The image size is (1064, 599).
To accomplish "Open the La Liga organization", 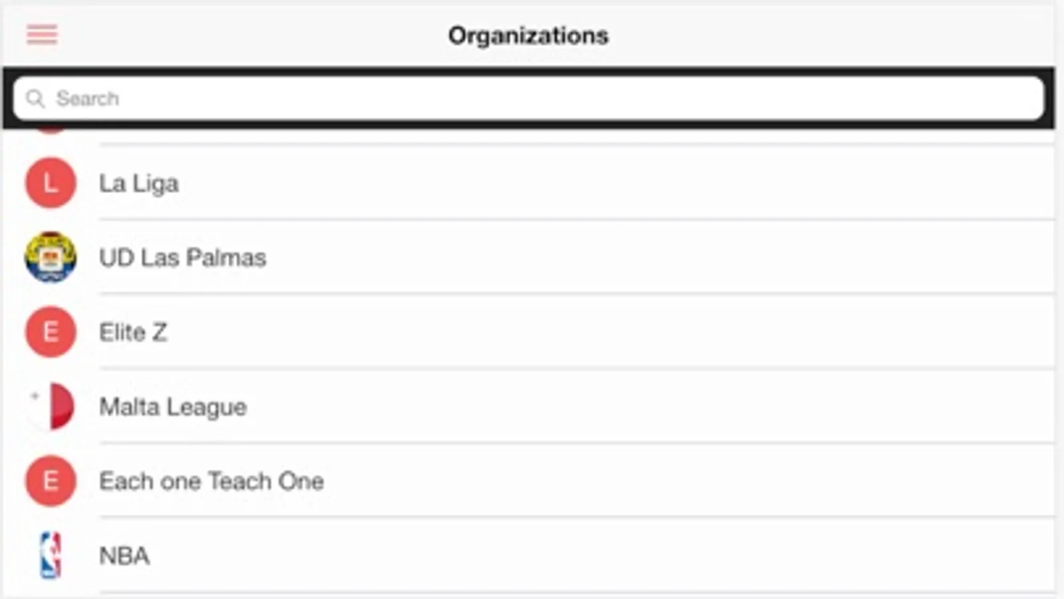I will [138, 184].
